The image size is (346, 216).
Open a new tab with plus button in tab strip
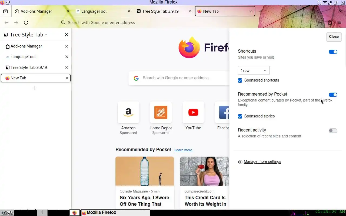[x=260, y=11]
